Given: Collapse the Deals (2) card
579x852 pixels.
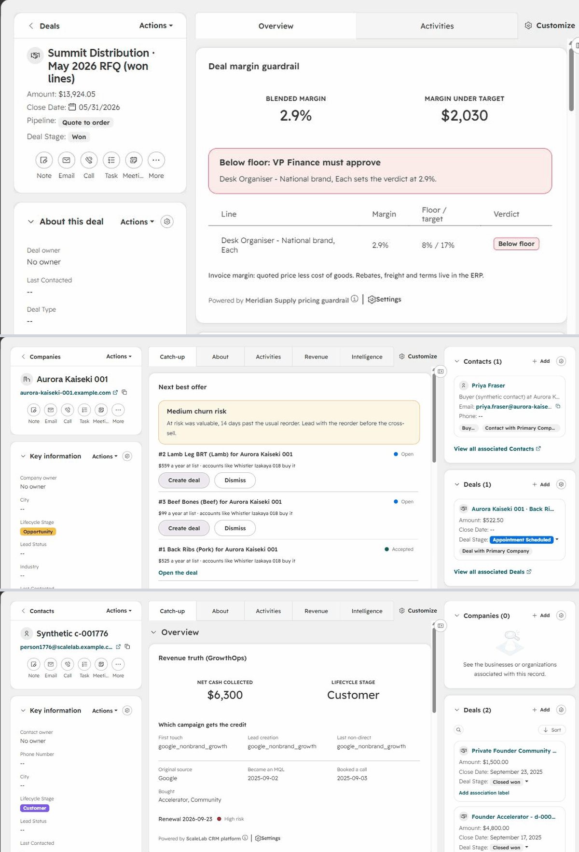Looking at the screenshot, I should pyautogui.click(x=457, y=710).
